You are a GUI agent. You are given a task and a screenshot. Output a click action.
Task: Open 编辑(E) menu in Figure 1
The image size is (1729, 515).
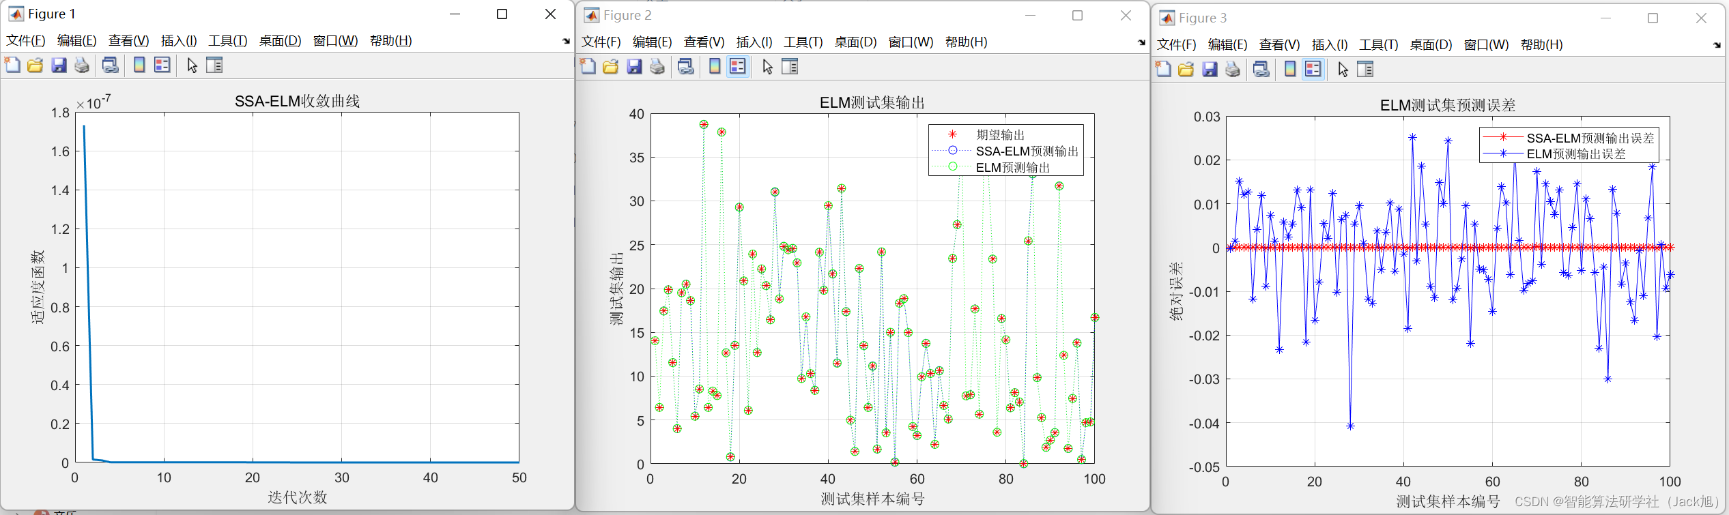[77, 41]
